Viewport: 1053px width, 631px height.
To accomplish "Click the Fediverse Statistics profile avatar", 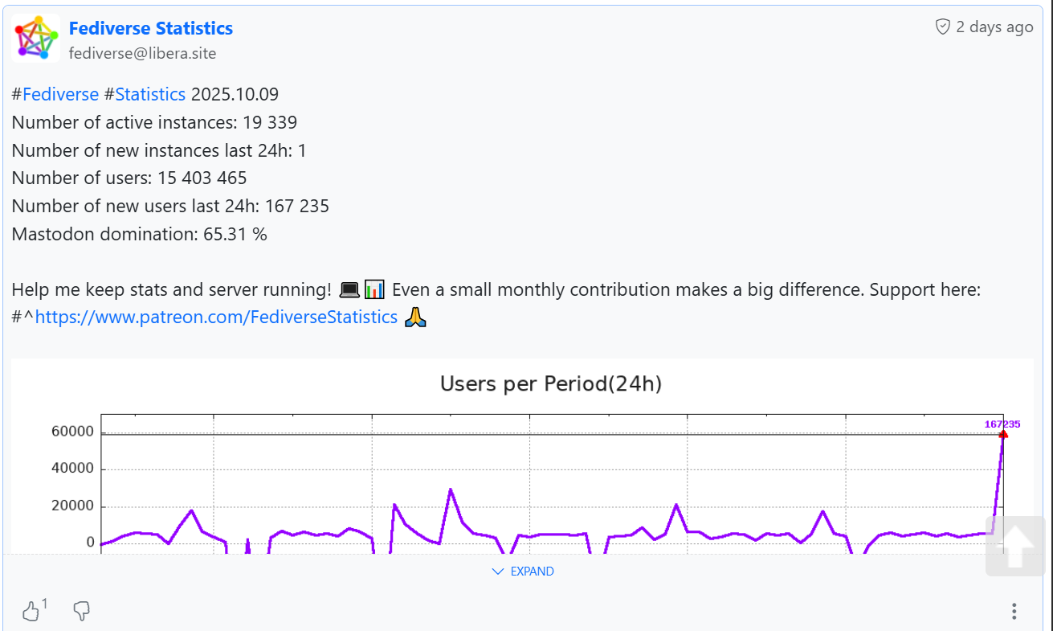I will pyautogui.click(x=36, y=39).
